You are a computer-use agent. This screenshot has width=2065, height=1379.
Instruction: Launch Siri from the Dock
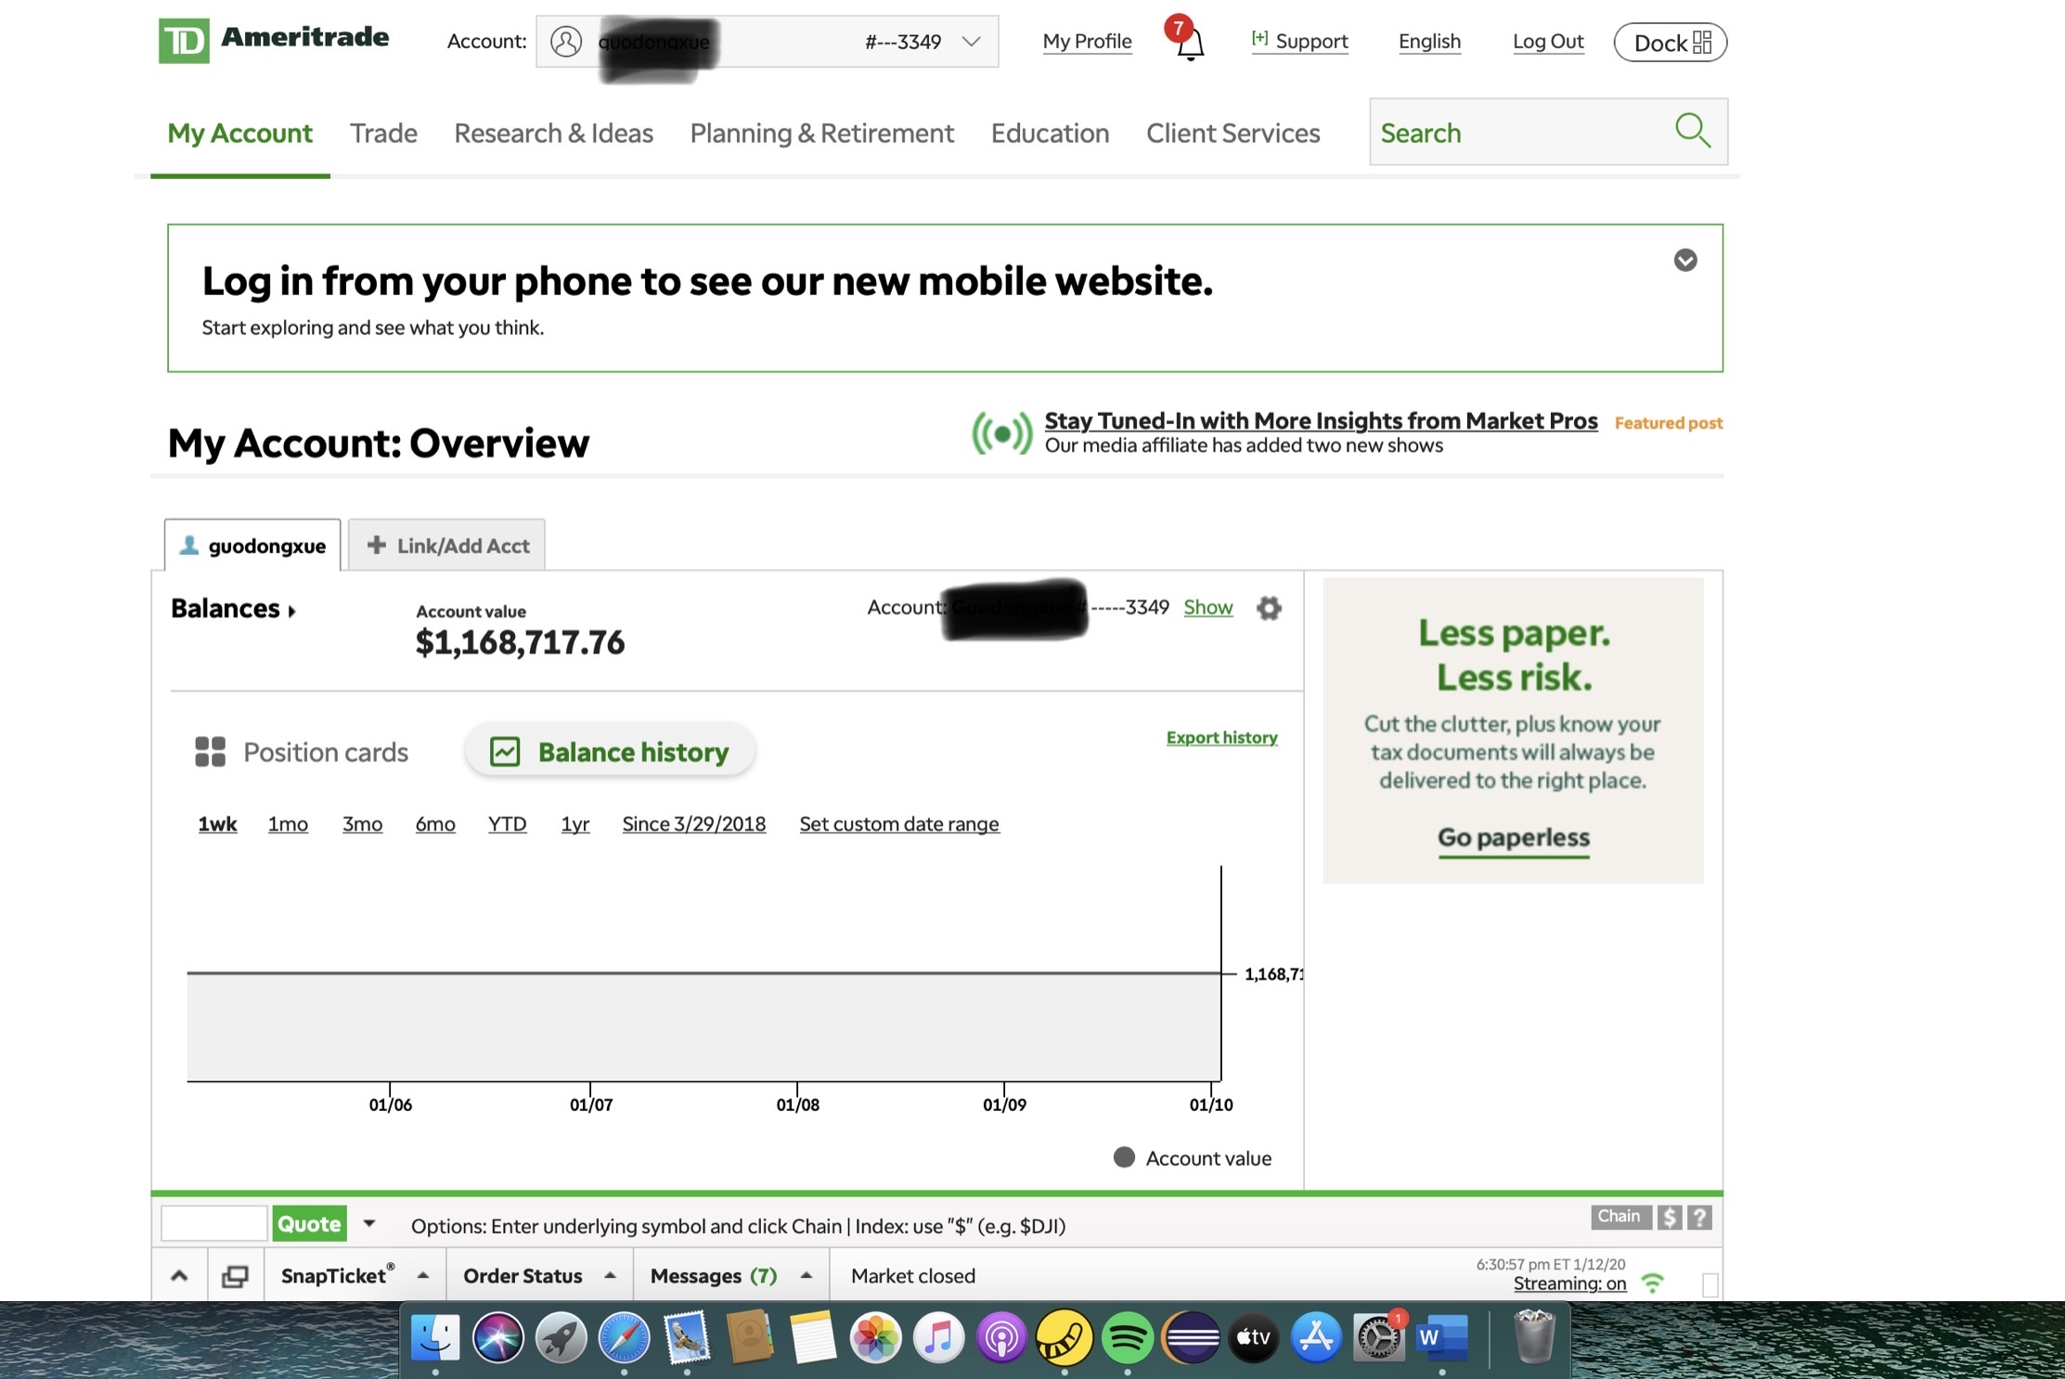click(x=497, y=1338)
